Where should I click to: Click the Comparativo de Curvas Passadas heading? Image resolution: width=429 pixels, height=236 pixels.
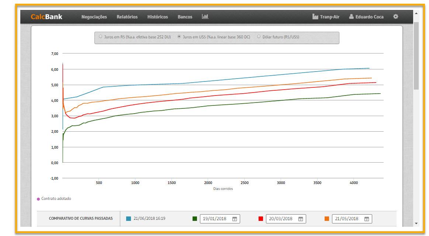[x=81, y=219]
